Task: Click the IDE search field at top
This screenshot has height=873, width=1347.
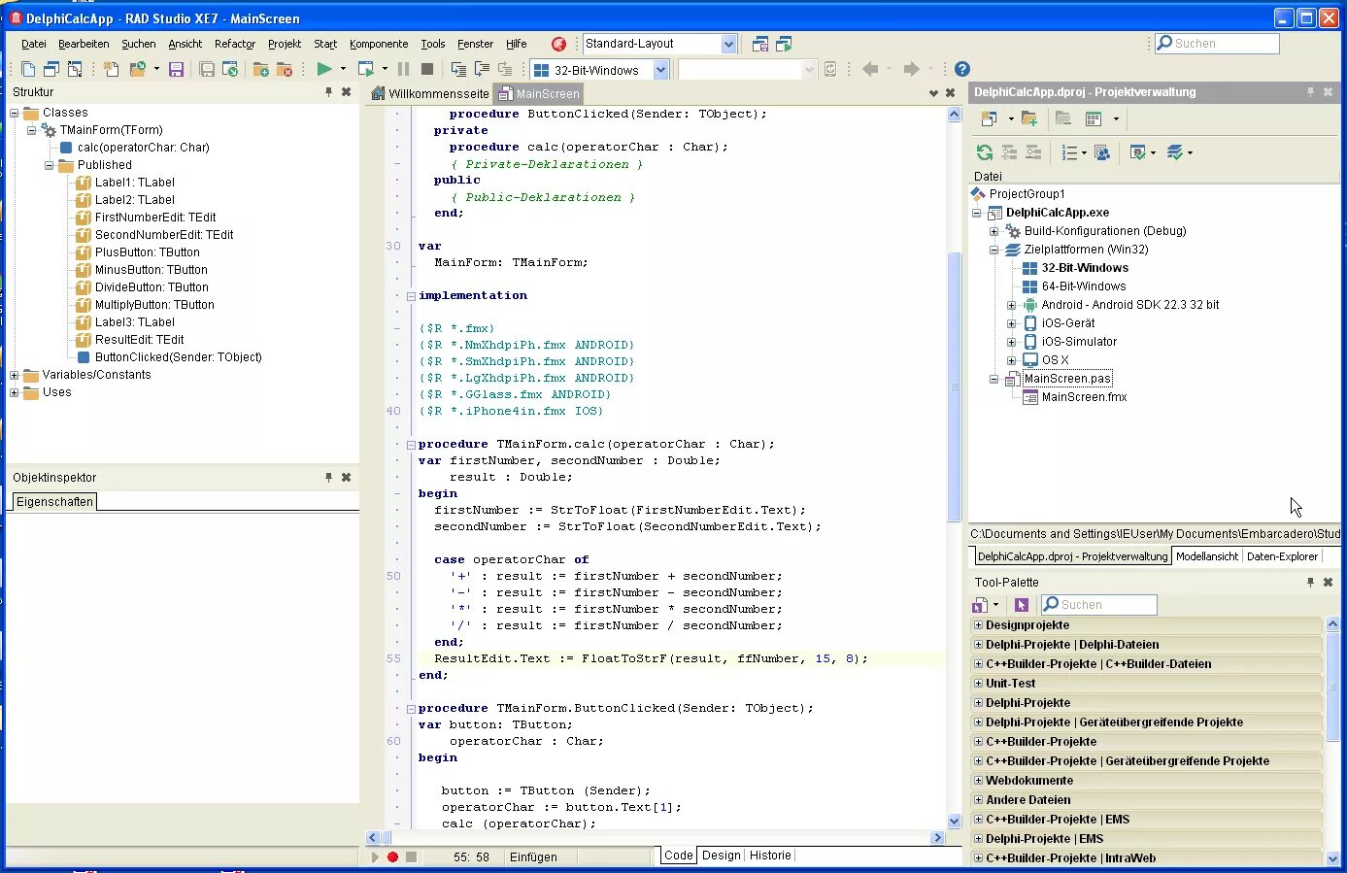Action: pos(1217,44)
